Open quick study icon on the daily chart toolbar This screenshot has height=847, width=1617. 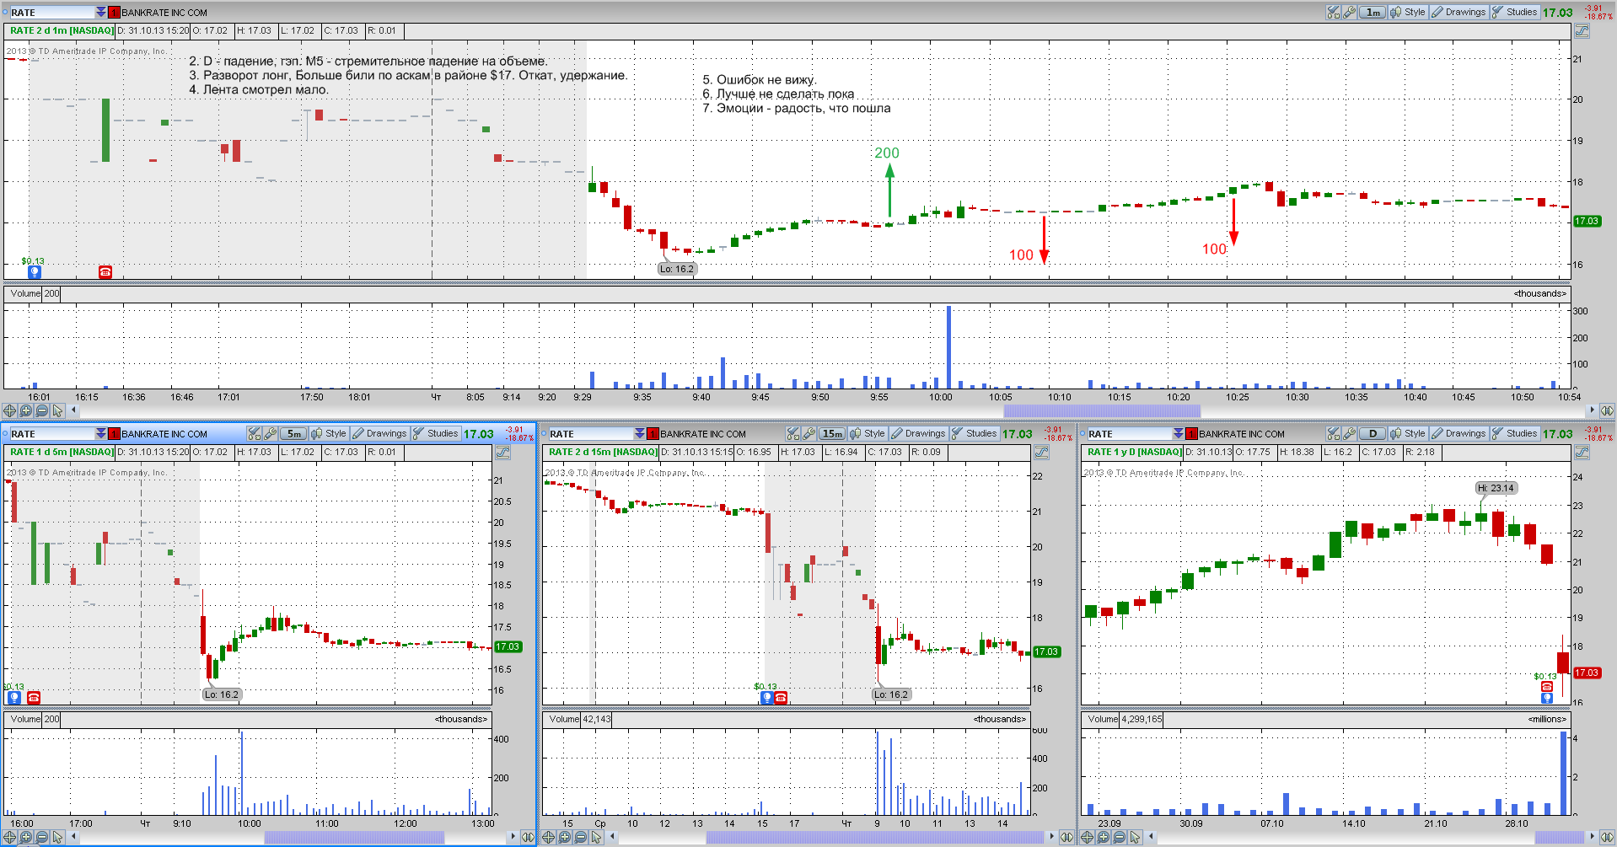coord(1333,433)
